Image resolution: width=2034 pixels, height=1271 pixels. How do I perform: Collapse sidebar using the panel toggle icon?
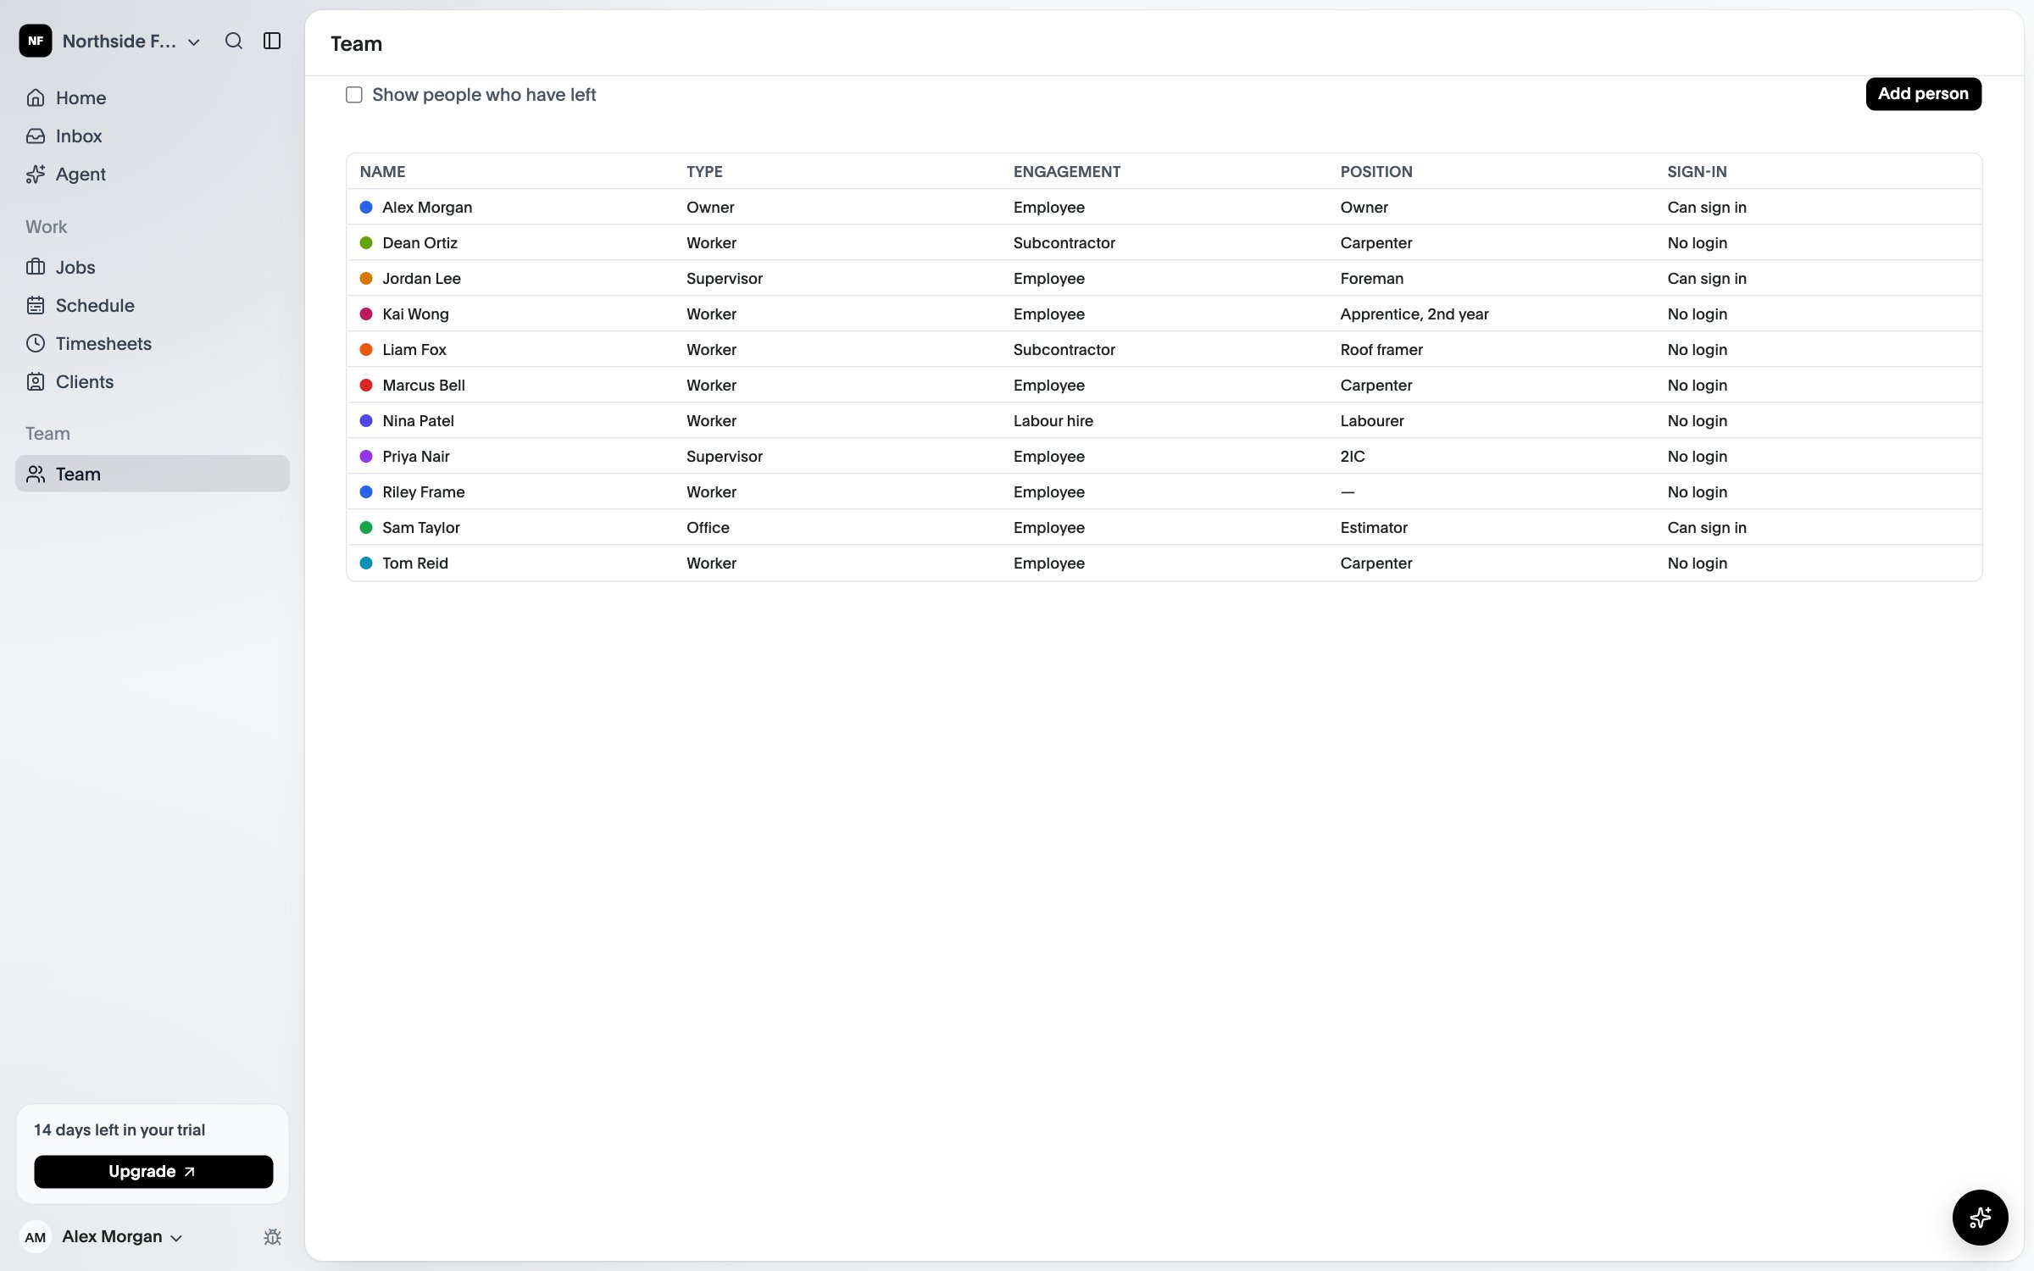tap(272, 41)
